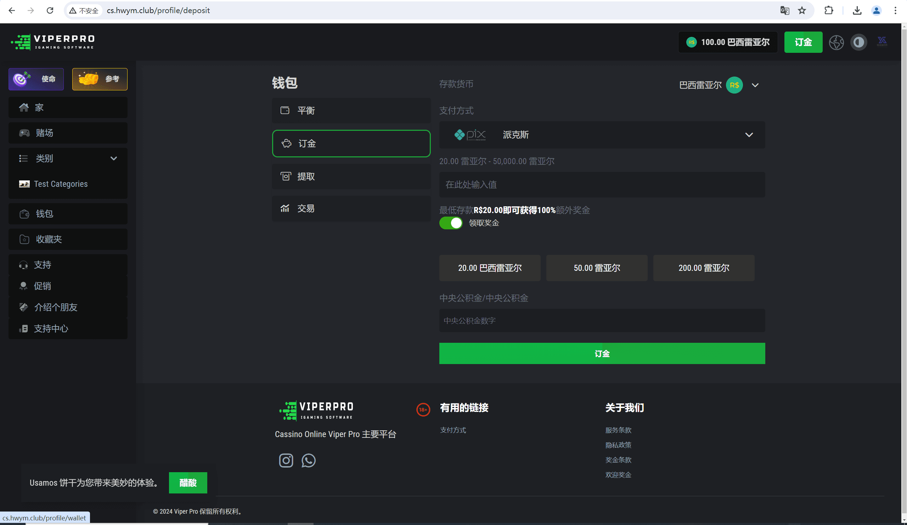Expand the 巴西雷亚尔 currency dropdown

click(x=755, y=85)
